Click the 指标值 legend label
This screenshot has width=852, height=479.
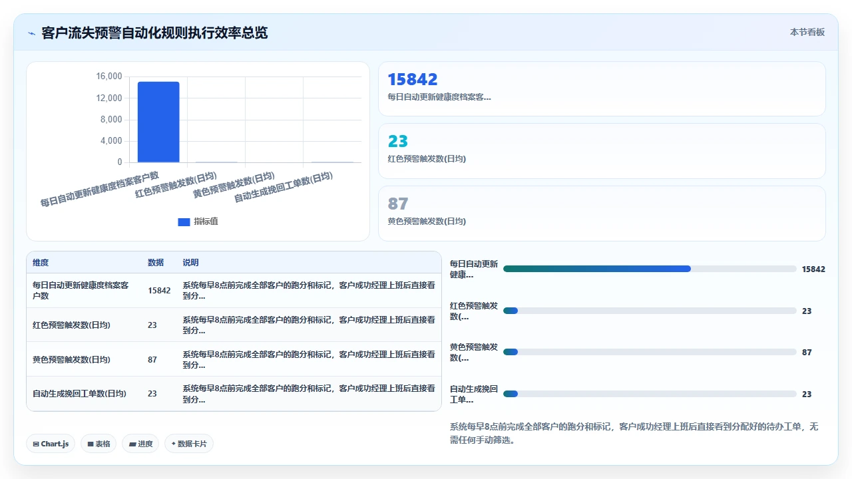(x=206, y=222)
